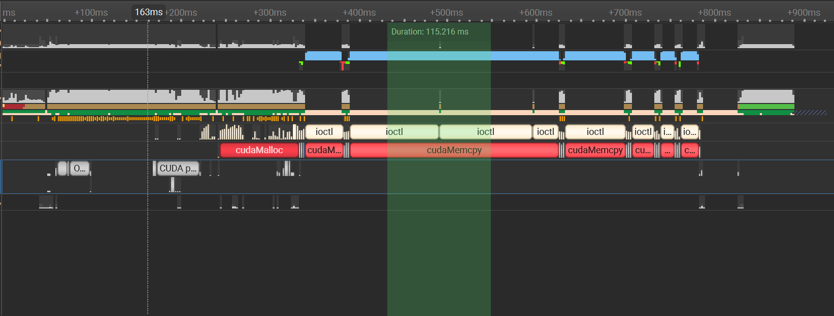Click the +300ms ruler label
Viewport: 834px width, 316px height.
(270, 13)
